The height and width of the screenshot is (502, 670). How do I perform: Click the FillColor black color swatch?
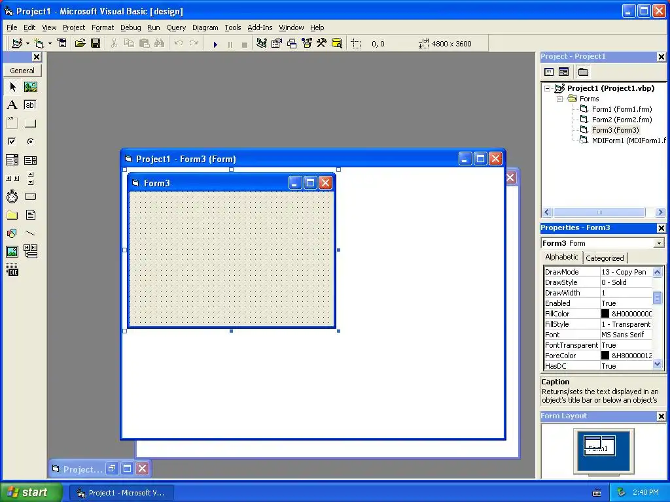pyautogui.click(x=605, y=314)
